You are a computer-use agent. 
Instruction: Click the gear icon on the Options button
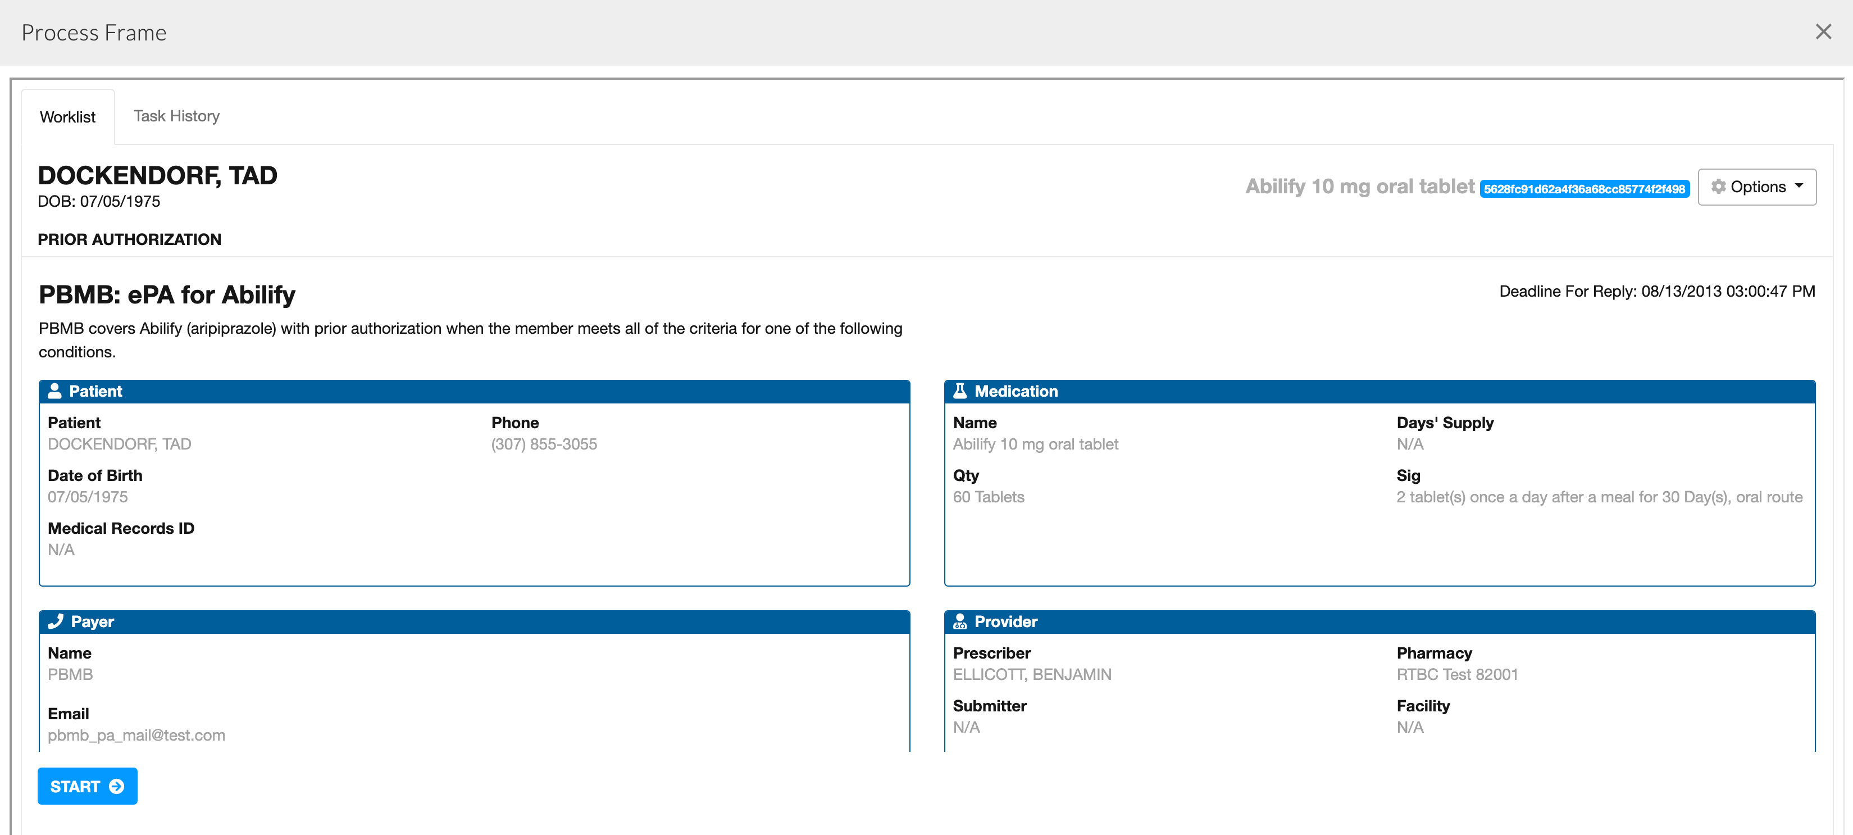[x=1720, y=187]
